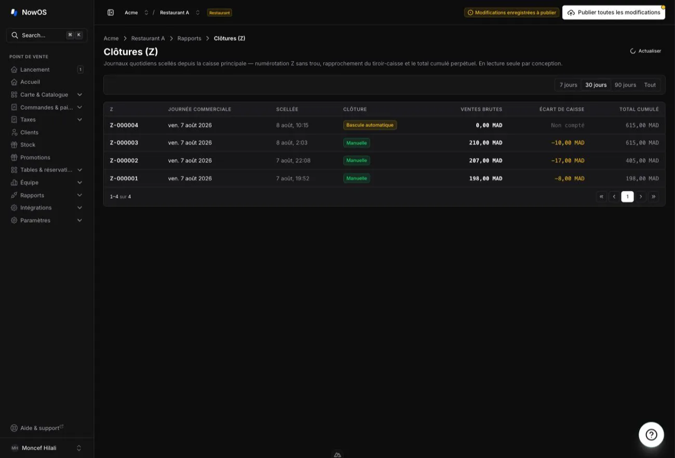Screen dimensions: 675x458
Task: Click the Aide & support lifebuoy icon
Action: 14,428
